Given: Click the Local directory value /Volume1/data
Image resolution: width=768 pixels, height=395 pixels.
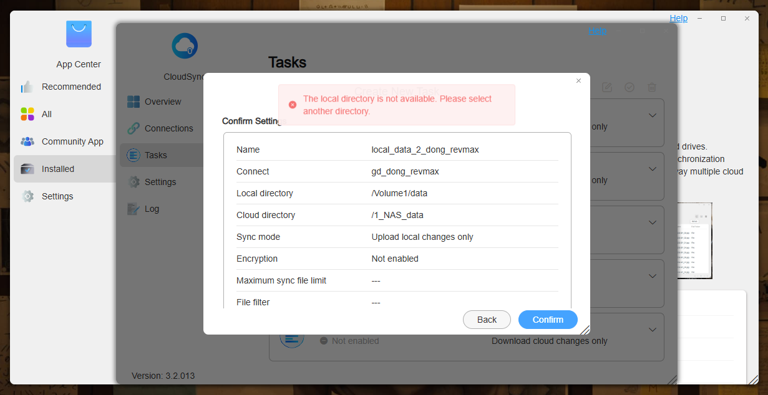Looking at the screenshot, I should 399,193.
